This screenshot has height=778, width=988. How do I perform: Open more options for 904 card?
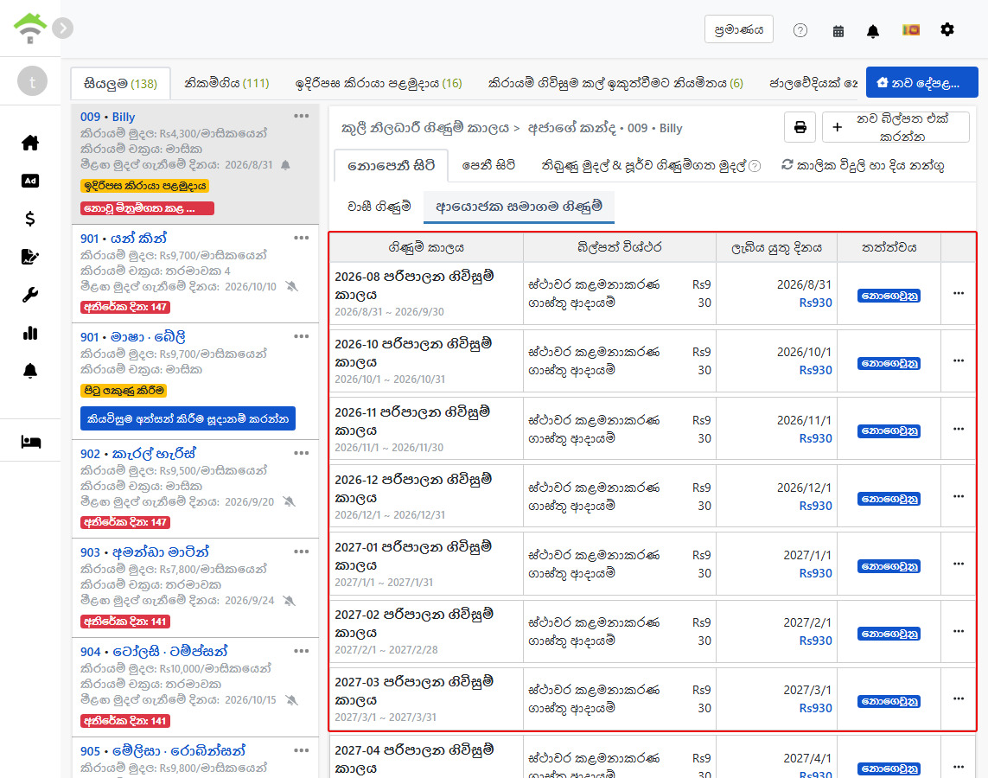(x=301, y=651)
